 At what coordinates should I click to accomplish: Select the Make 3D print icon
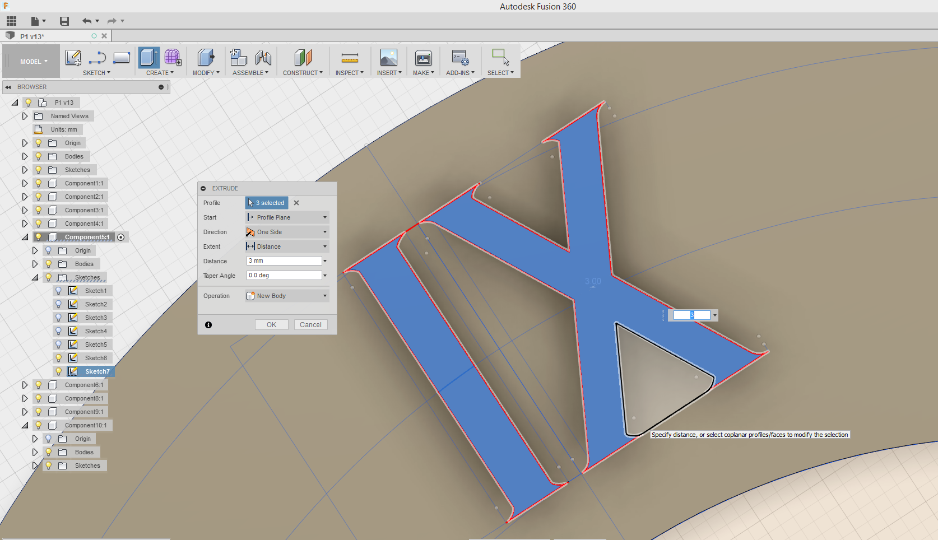click(424, 57)
